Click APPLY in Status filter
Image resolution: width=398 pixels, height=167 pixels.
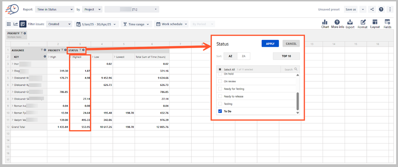click(x=271, y=44)
